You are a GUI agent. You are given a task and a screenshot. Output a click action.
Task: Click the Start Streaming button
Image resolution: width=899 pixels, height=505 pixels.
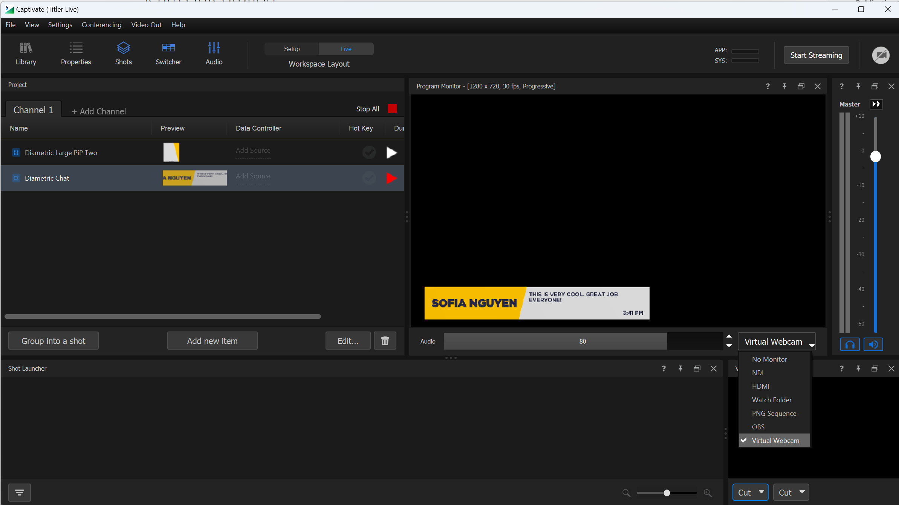816,55
